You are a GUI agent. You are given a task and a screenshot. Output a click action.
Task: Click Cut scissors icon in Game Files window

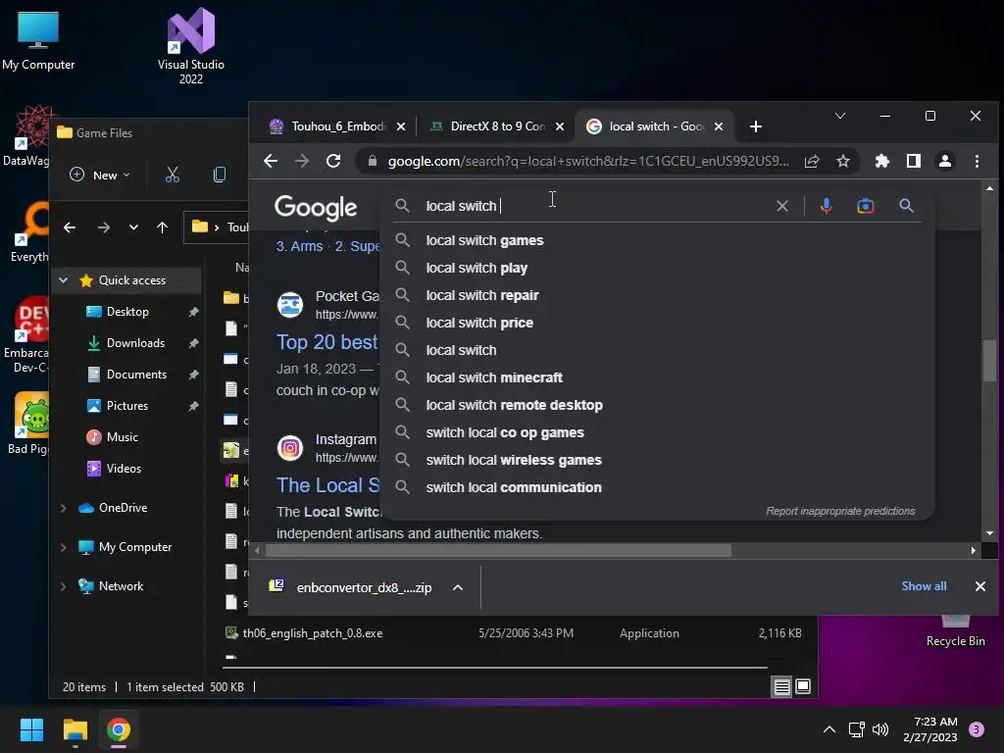pos(173,175)
